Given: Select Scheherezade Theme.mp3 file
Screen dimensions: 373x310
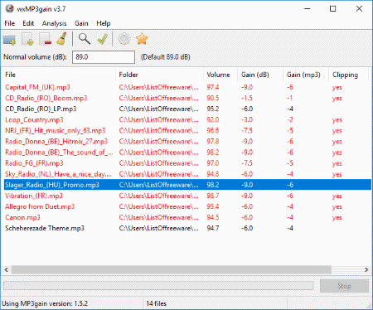Looking at the screenshot, I should (45, 228).
